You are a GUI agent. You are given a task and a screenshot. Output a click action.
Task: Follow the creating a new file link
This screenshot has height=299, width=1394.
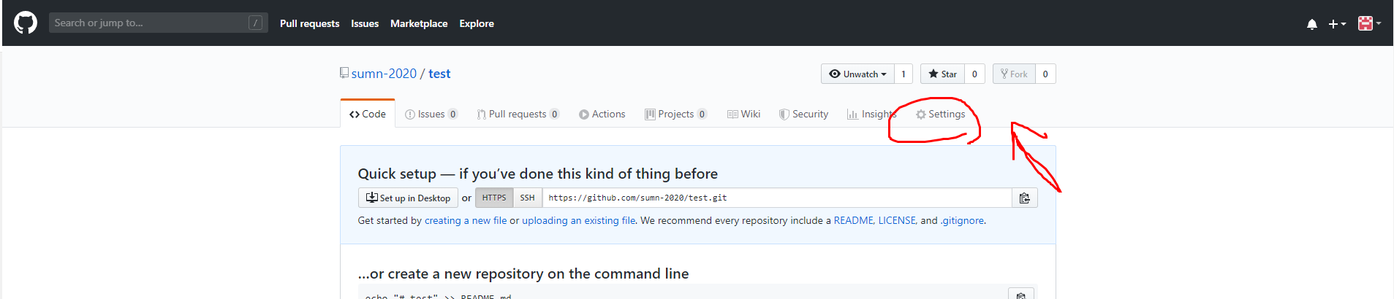[466, 220]
